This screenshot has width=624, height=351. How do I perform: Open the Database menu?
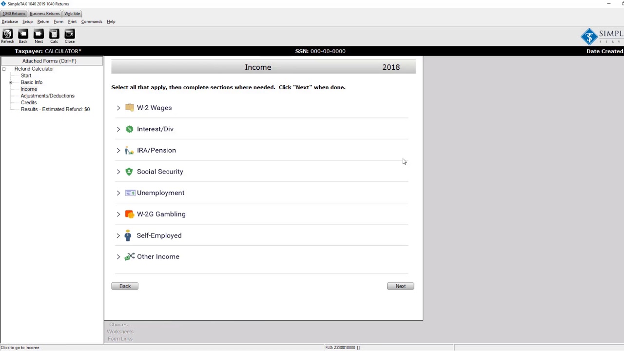pyautogui.click(x=10, y=21)
